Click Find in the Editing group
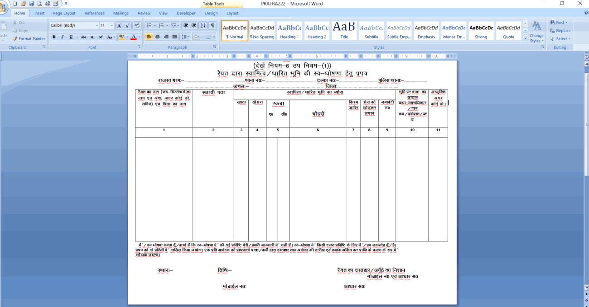 (x=559, y=23)
